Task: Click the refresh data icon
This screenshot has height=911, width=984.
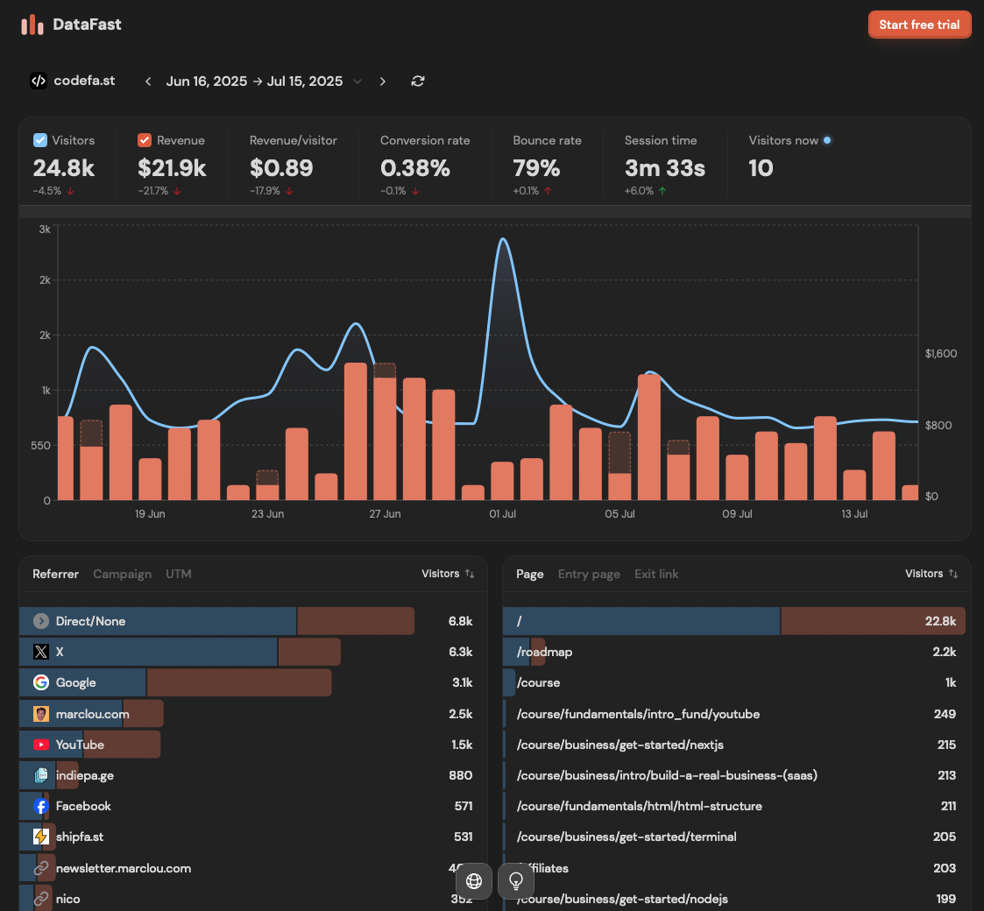Action: 418,81
